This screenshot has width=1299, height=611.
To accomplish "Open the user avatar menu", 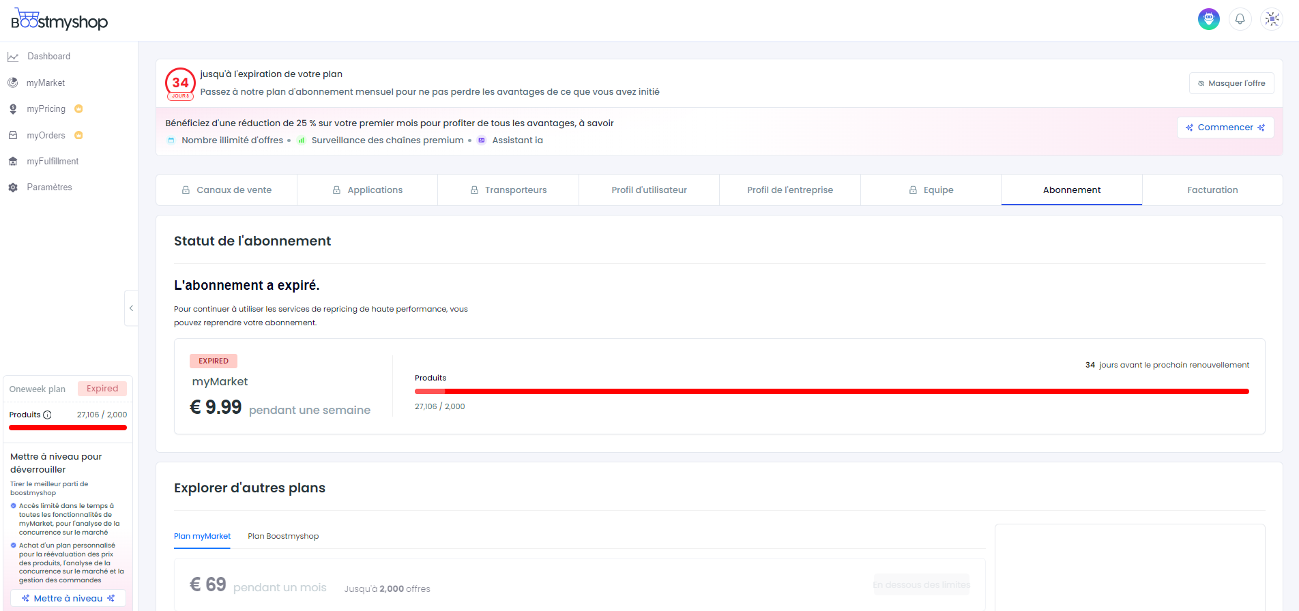I will pyautogui.click(x=1209, y=19).
